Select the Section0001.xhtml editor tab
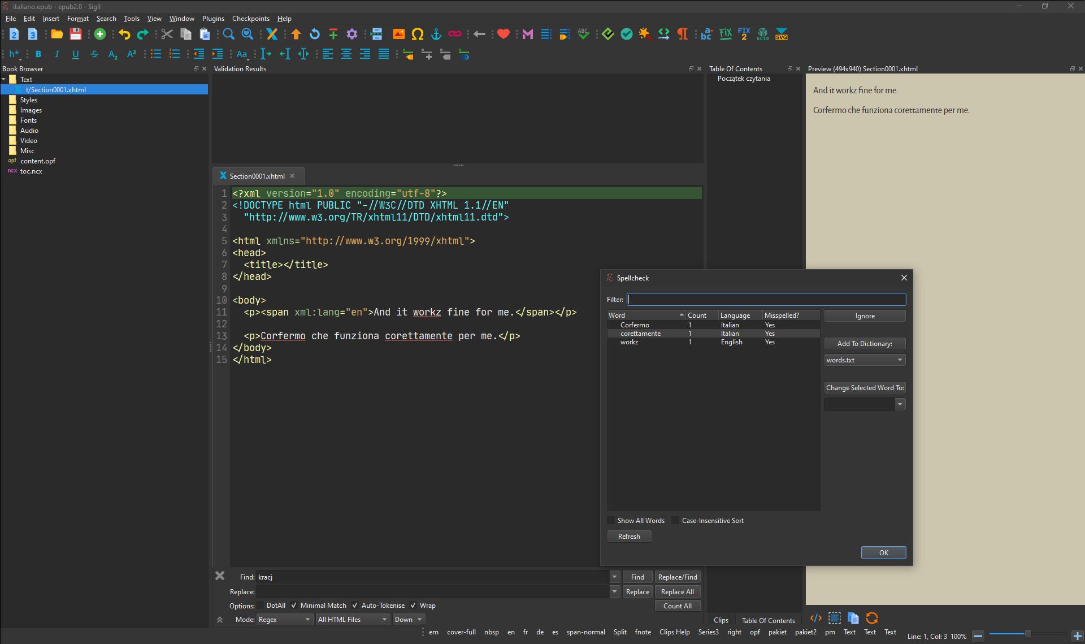The image size is (1085, 644). point(257,176)
